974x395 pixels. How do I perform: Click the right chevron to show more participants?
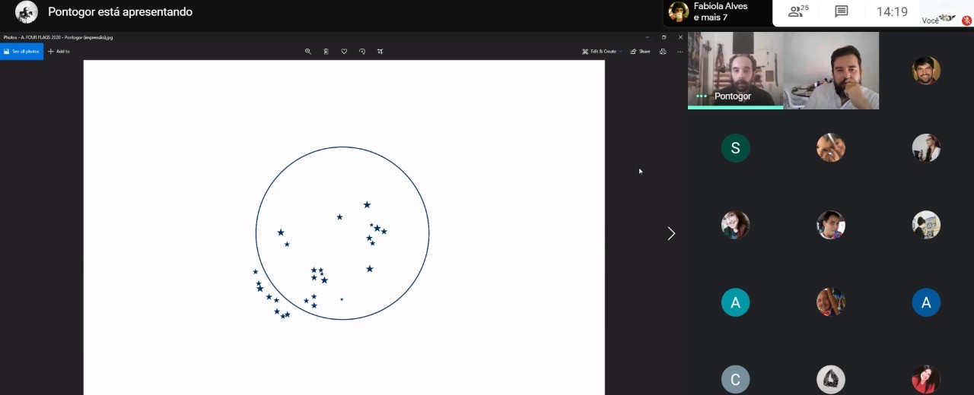click(671, 233)
